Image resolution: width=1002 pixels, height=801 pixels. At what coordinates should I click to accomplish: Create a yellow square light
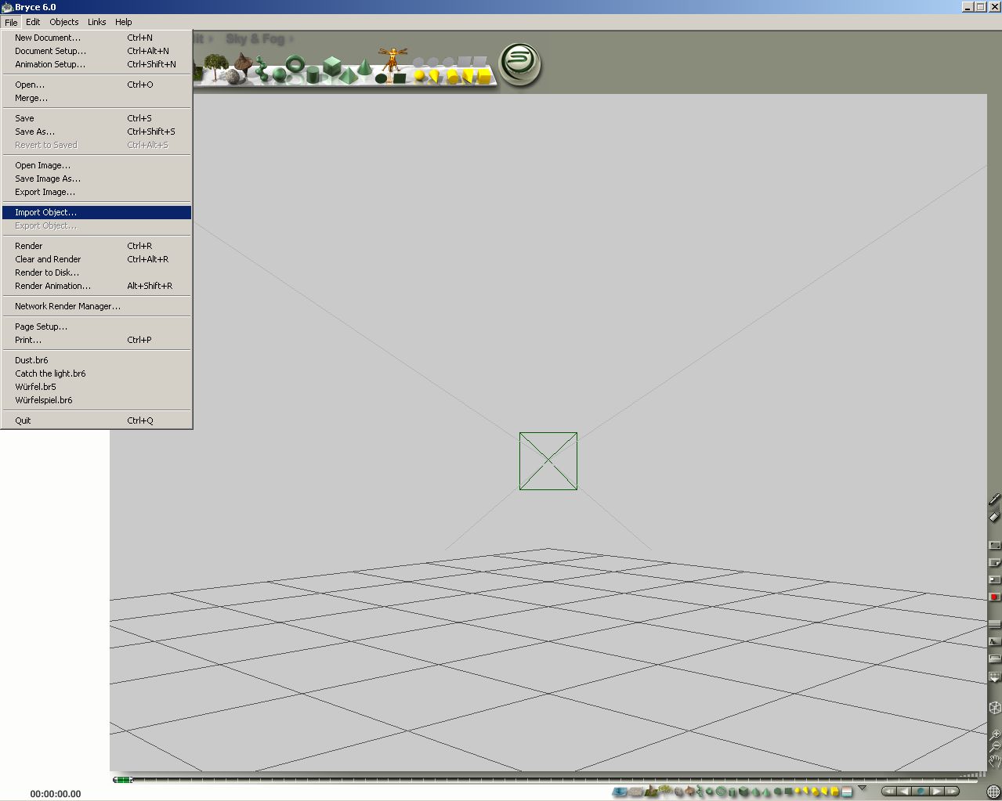click(484, 75)
